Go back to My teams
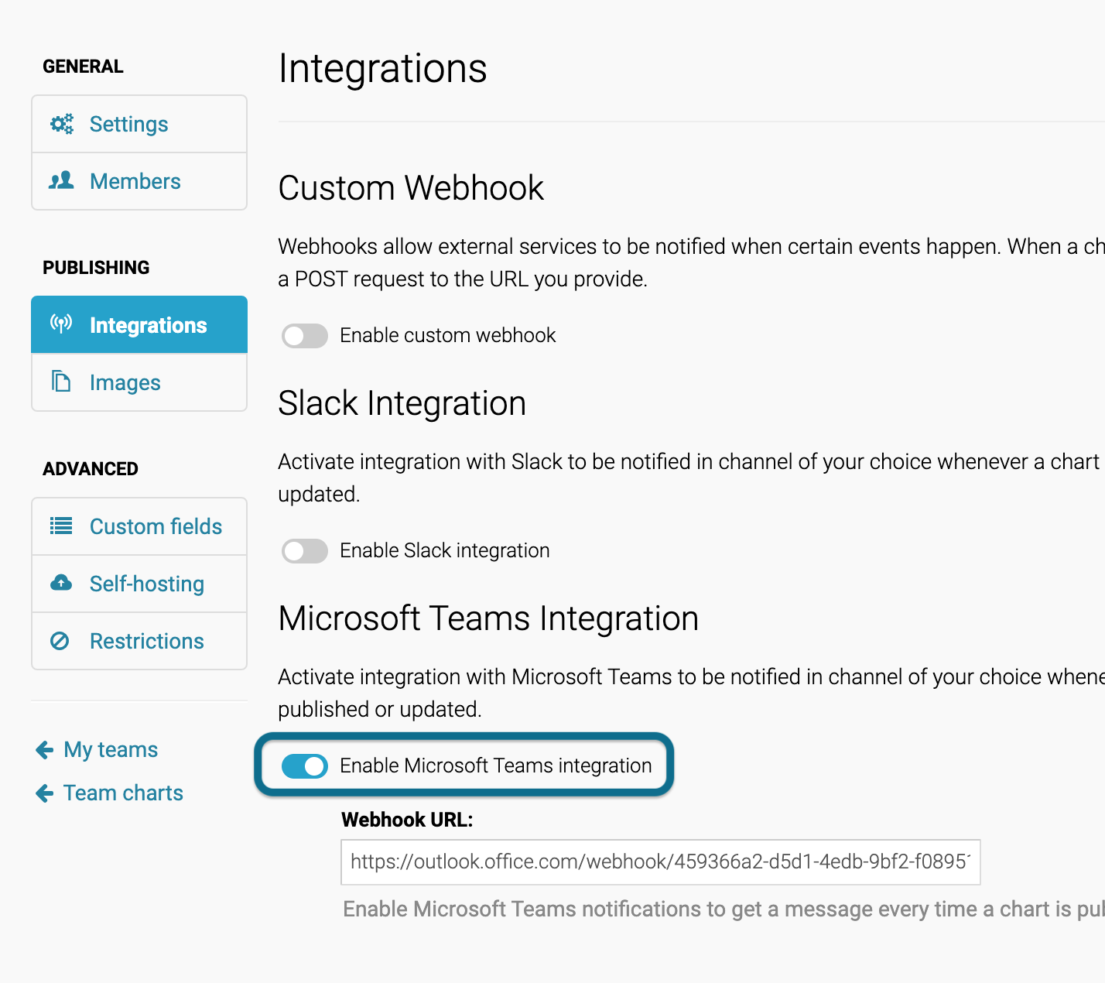The image size is (1105, 983). pos(111,749)
